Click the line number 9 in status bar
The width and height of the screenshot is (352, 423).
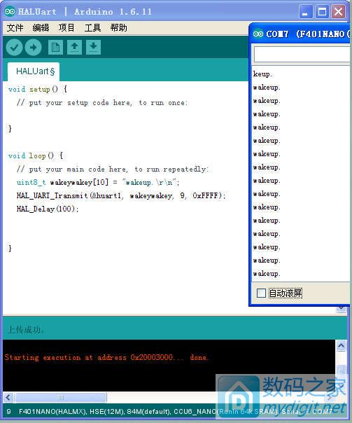9,412
